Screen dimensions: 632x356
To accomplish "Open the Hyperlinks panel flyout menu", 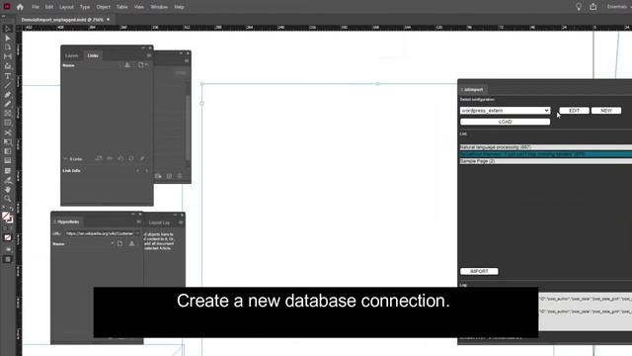I will (138, 222).
